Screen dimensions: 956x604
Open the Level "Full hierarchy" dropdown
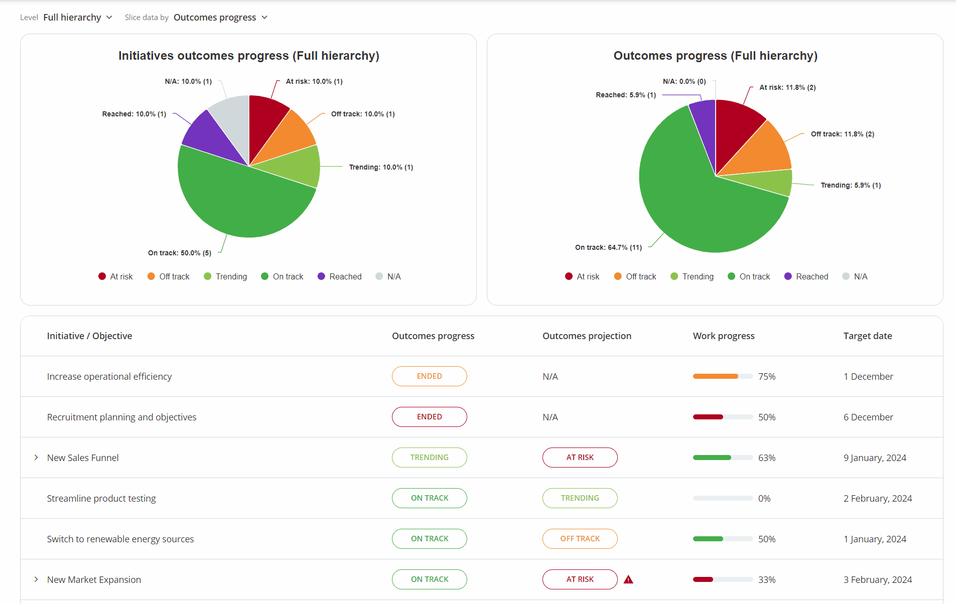77,17
